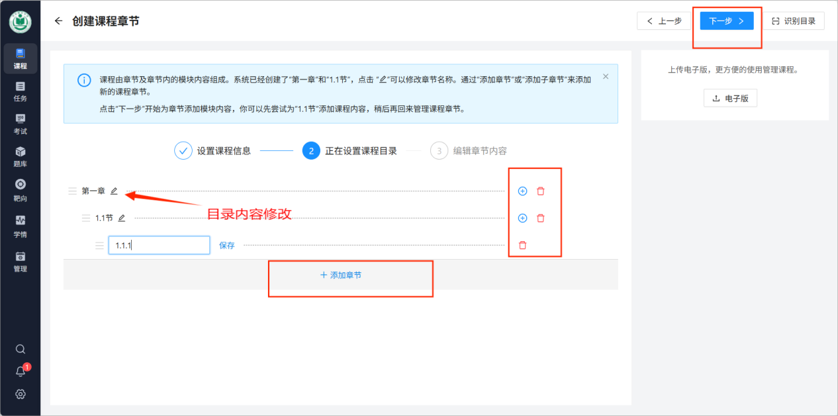Open the 题库 sidebar section
838x416 pixels.
click(x=20, y=157)
